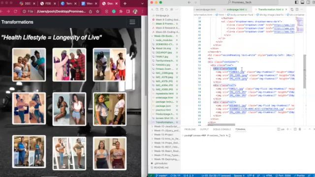The height and width of the screenshot is (177, 315).
Task: Click the browser reload button
Action: (x=15, y=12)
